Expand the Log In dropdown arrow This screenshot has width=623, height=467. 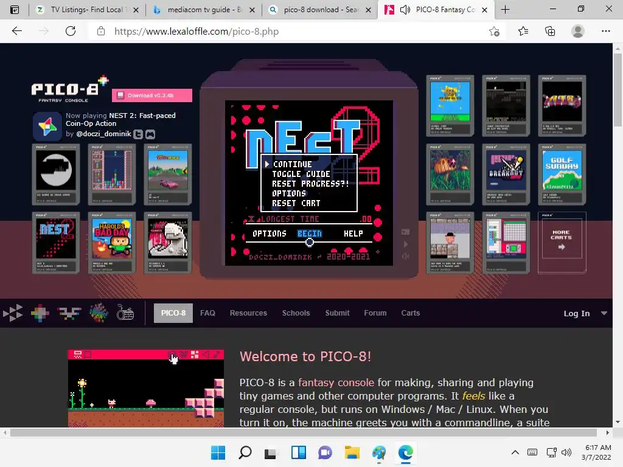[x=604, y=313]
